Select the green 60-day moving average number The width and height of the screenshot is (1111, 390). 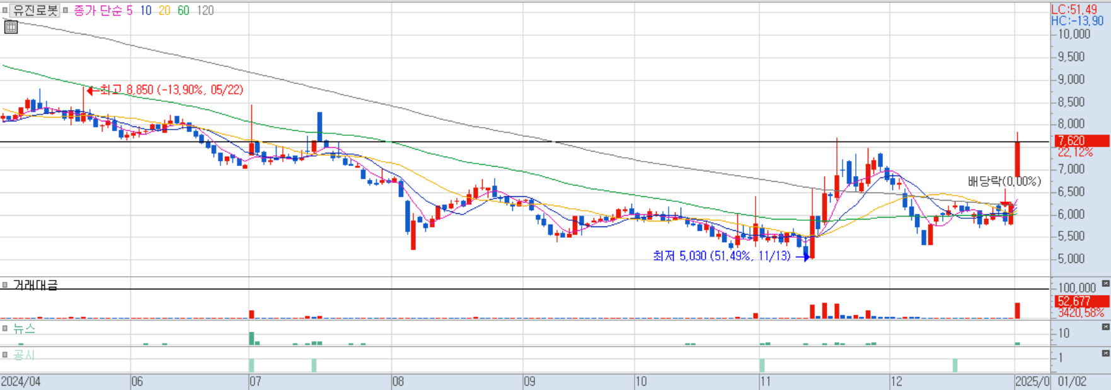pyautogui.click(x=183, y=11)
